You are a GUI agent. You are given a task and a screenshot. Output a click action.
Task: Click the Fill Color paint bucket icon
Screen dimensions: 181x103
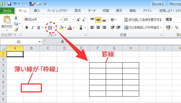pyautogui.click(x=61, y=28)
